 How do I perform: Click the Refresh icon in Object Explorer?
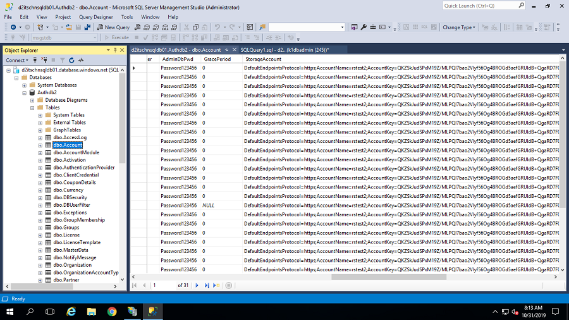pyautogui.click(x=71, y=60)
